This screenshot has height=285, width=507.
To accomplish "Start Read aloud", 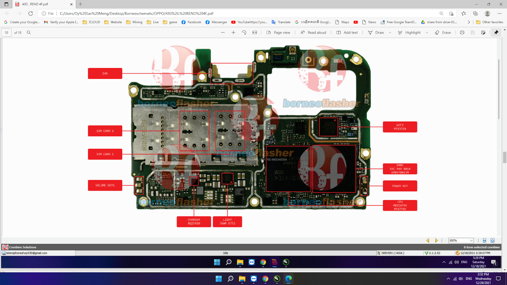I will tap(313, 33).
